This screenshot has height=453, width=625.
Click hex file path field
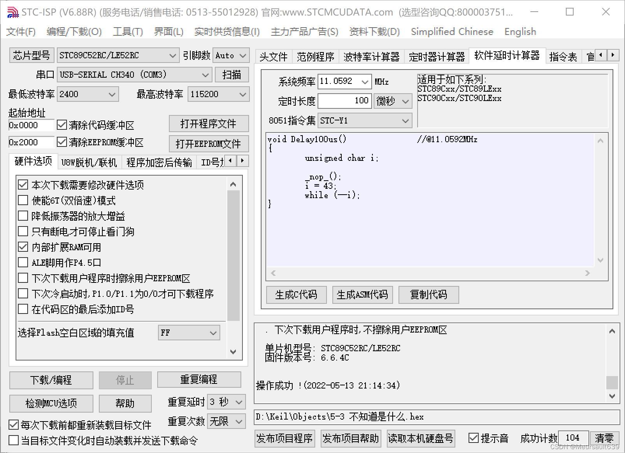(437, 417)
